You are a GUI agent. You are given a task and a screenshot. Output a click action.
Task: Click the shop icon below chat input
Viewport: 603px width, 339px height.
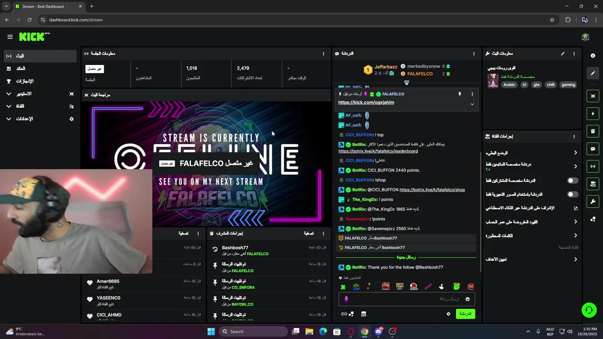(363, 314)
